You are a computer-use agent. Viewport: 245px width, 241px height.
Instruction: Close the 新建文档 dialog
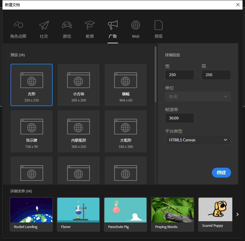238,5
